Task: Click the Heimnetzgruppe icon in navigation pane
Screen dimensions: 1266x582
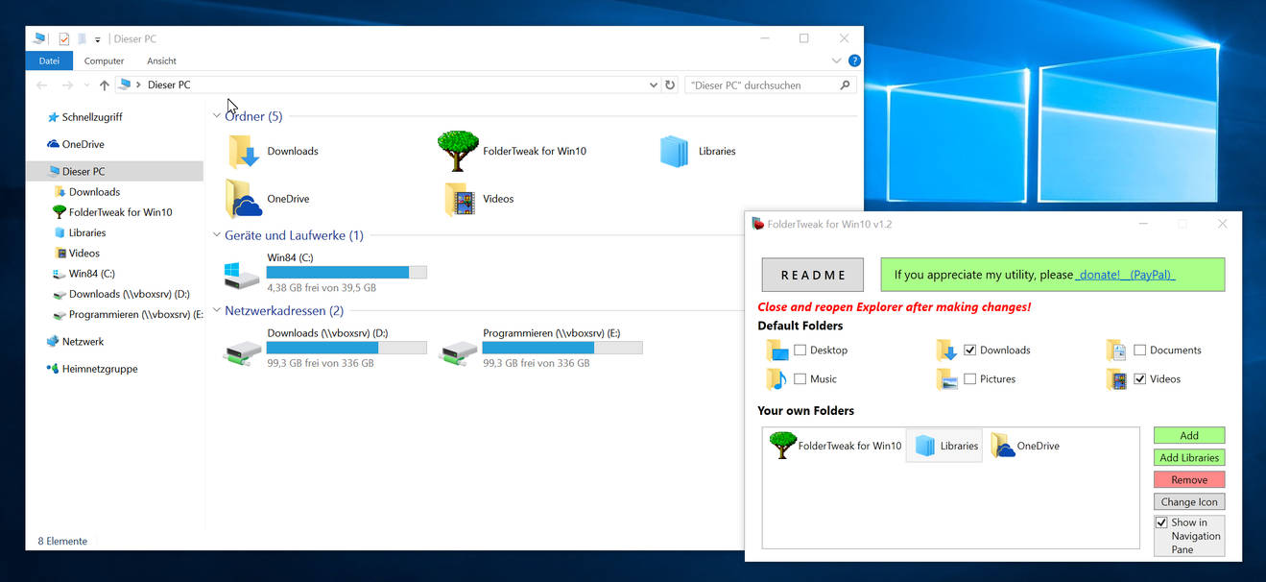Action: click(53, 369)
